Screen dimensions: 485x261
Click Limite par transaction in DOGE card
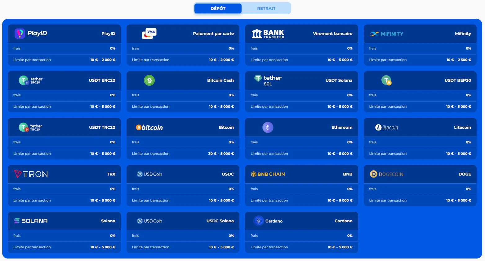point(388,200)
